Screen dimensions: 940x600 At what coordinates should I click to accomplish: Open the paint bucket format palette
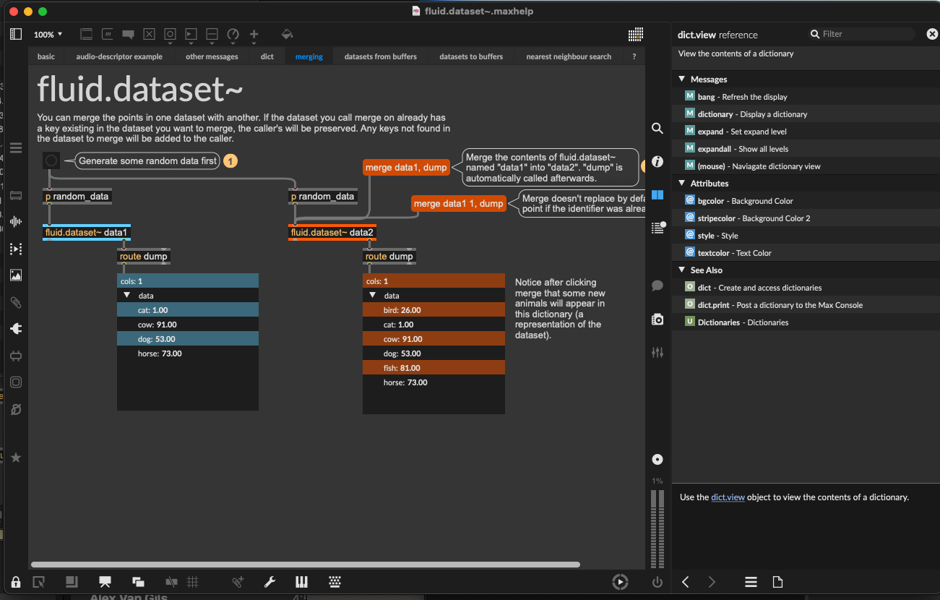287,34
